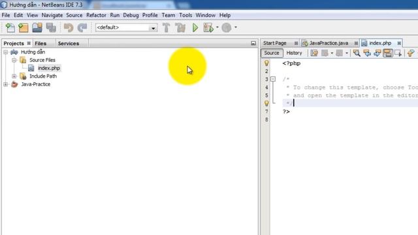418x235 pixels.
Task: Switch editor to History view
Action: pyautogui.click(x=294, y=53)
